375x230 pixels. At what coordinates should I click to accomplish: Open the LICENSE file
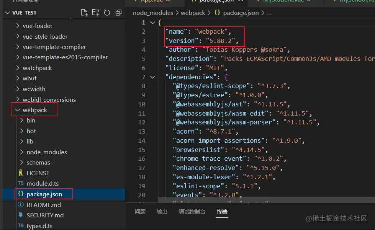[38, 173]
